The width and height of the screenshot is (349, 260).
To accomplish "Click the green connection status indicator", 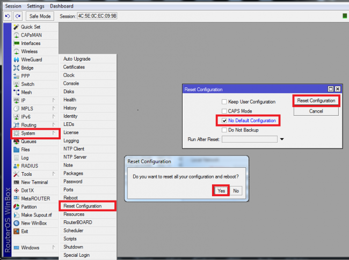I will pos(345,16).
